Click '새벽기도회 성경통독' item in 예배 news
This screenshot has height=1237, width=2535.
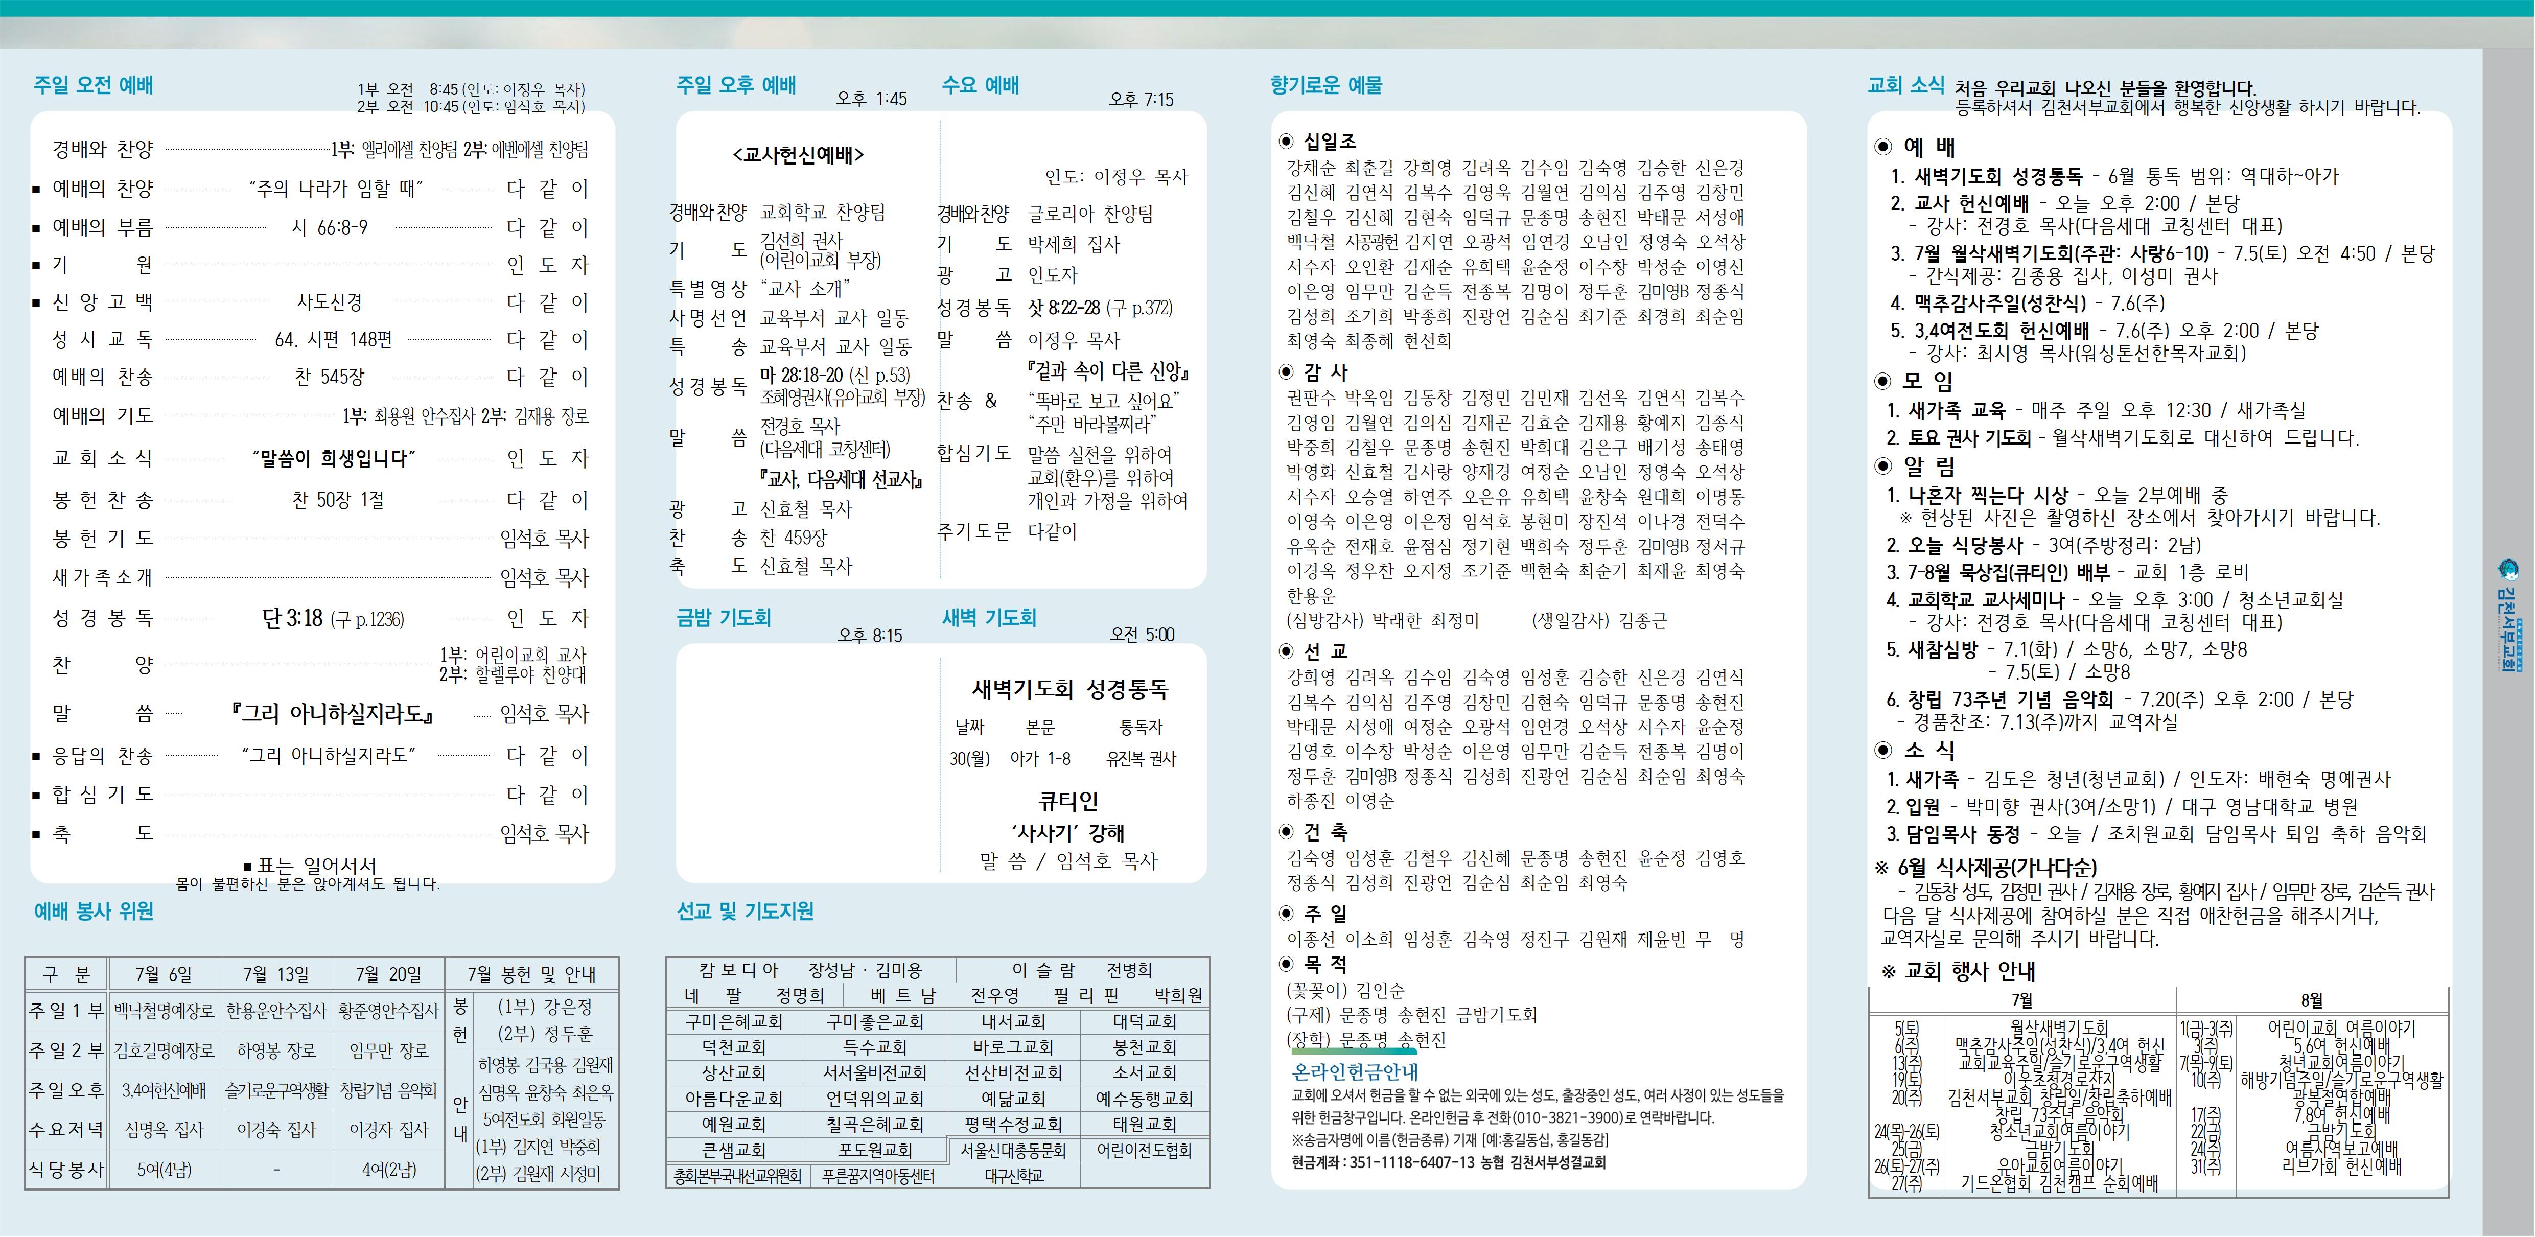[1998, 176]
